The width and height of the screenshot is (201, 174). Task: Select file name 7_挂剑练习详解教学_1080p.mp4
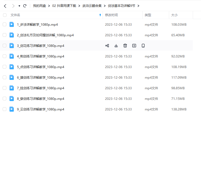pyautogui.click(x=41, y=88)
